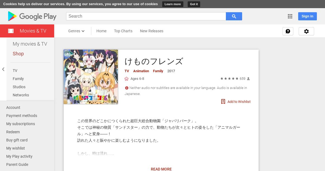Open Studios in the sidebar

(x=19, y=87)
